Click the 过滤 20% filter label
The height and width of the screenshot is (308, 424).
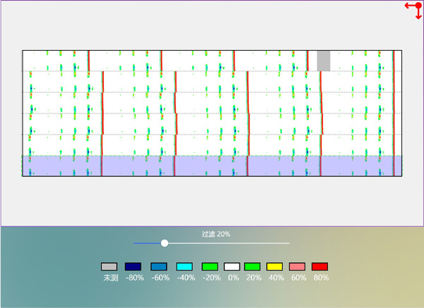[x=216, y=234]
